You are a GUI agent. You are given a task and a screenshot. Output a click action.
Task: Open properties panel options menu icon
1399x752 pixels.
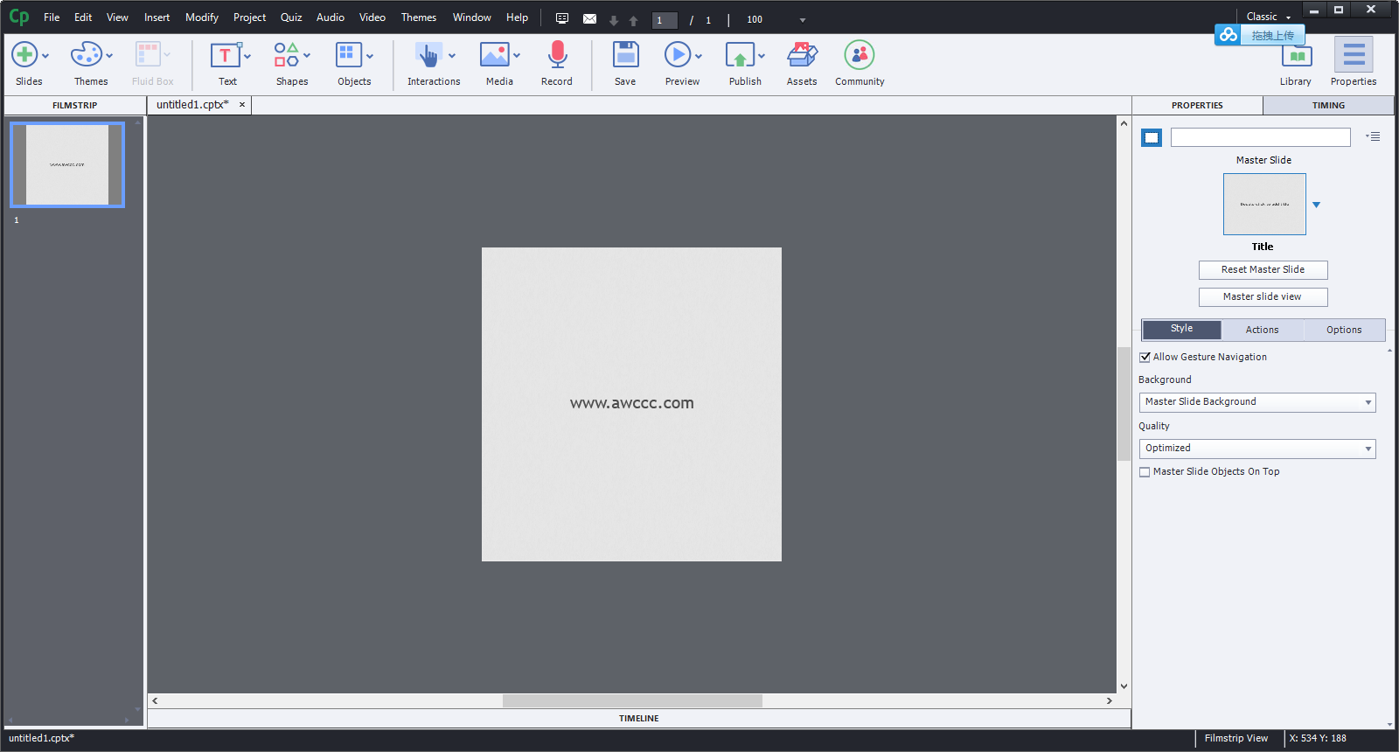pos(1374,136)
